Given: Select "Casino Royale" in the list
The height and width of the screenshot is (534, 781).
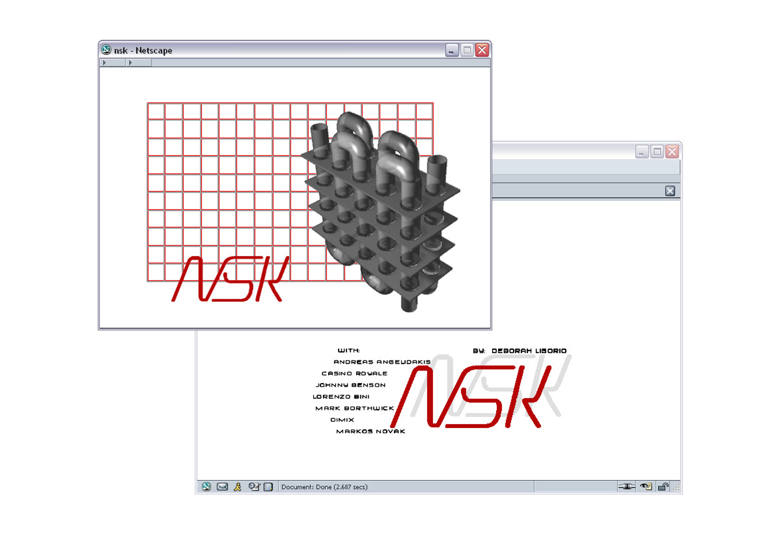Looking at the screenshot, I should click(x=355, y=373).
